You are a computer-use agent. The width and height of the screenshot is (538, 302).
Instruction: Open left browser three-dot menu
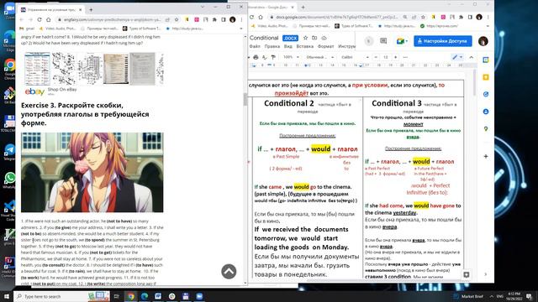241,19
